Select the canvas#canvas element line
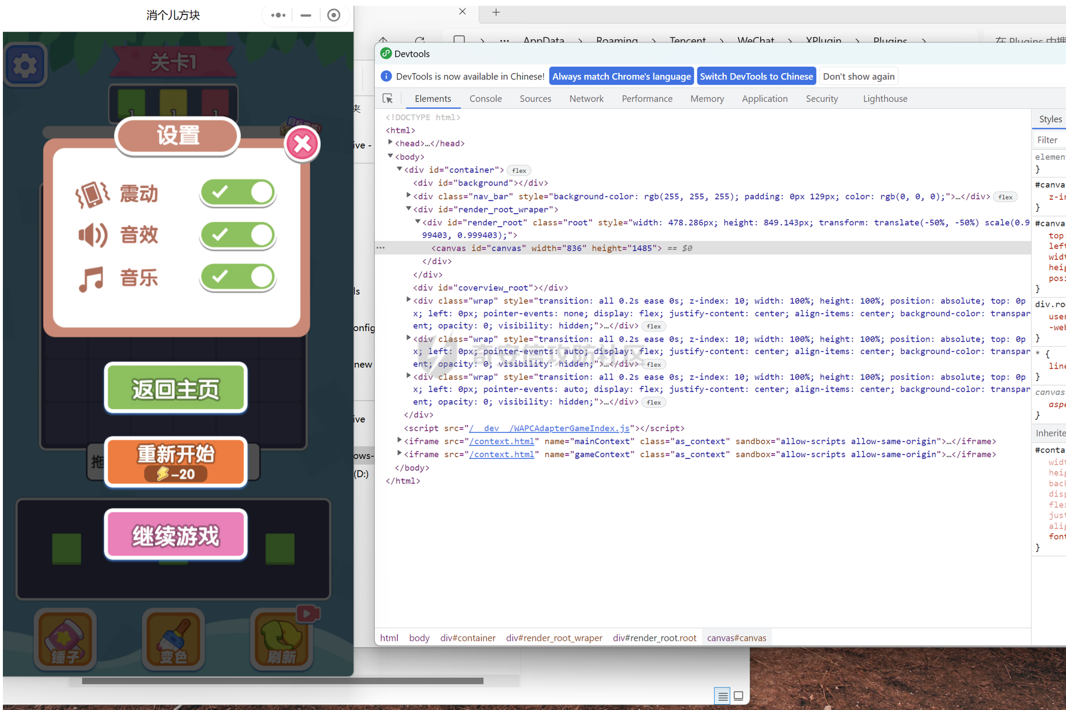The width and height of the screenshot is (1066, 710). point(703,248)
